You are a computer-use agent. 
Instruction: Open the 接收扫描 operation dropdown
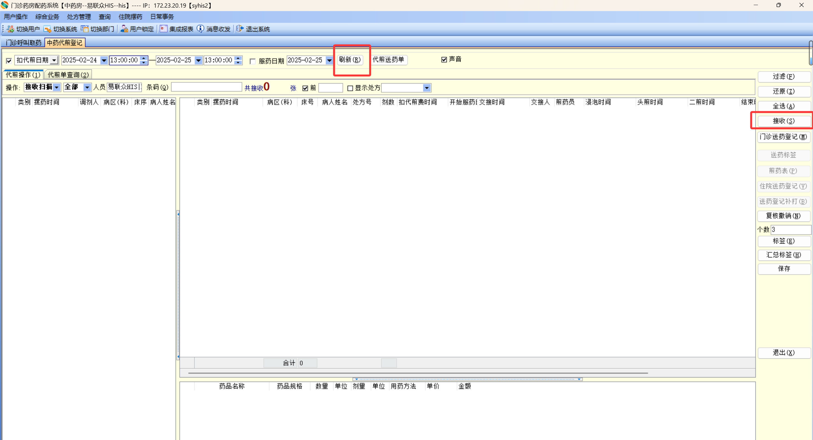pos(57,87)
